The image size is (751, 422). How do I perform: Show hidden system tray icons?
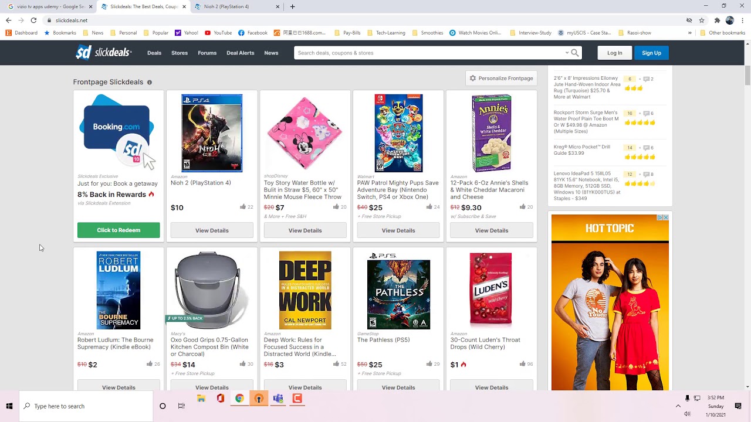tap(678, 406)
